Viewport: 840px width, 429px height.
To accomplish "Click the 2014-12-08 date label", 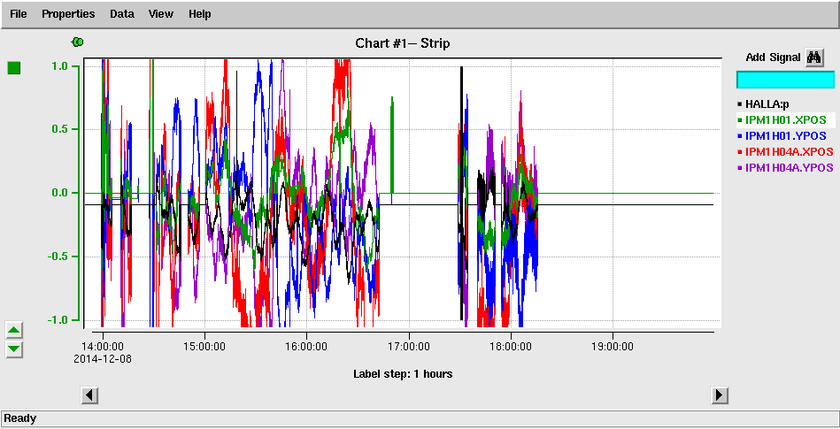I will pyautogui.click(x=103, y=359).
